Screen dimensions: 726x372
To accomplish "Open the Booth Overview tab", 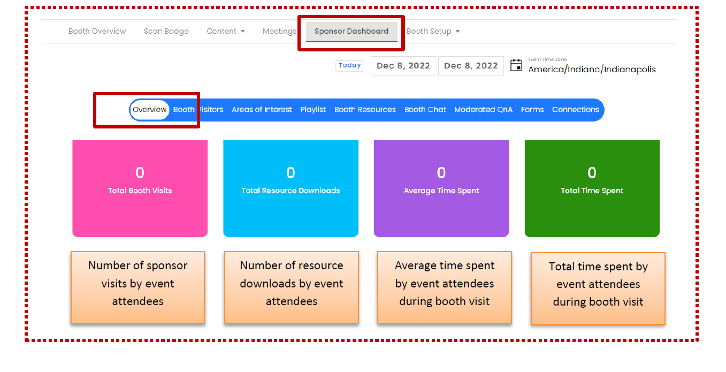I will (x=97, y=32).
